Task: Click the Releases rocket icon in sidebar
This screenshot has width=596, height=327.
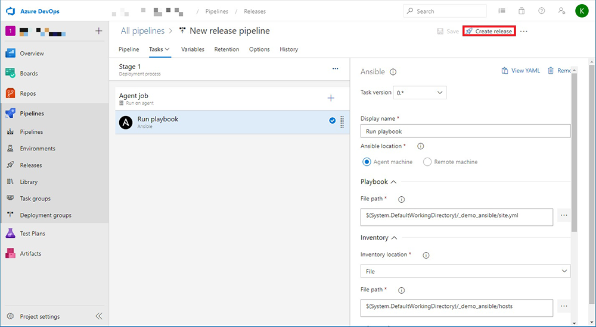Action: click(10, 165)
